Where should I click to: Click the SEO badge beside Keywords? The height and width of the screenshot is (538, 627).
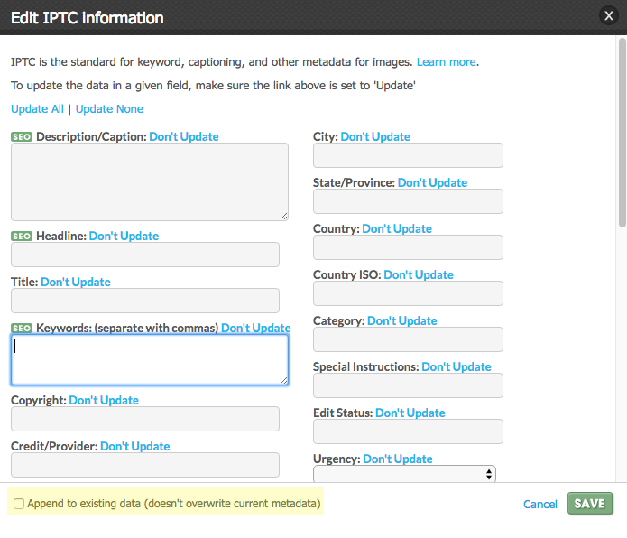click(22, 328)
